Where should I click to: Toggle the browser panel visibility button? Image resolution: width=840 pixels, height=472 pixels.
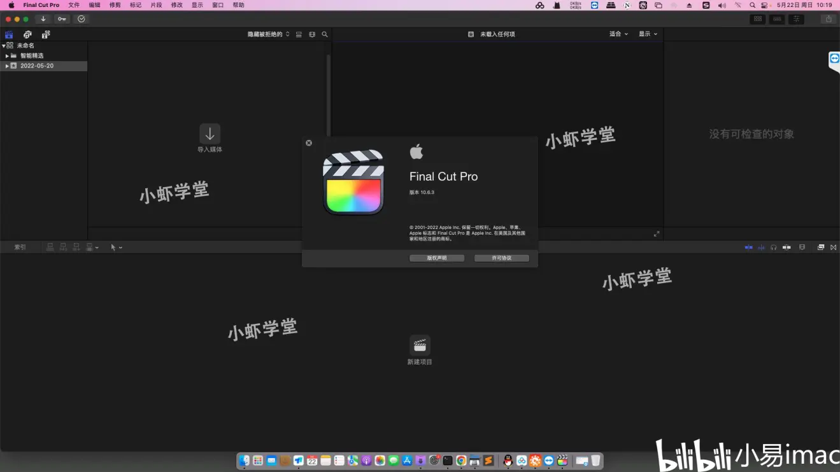[x=758, y=19]
